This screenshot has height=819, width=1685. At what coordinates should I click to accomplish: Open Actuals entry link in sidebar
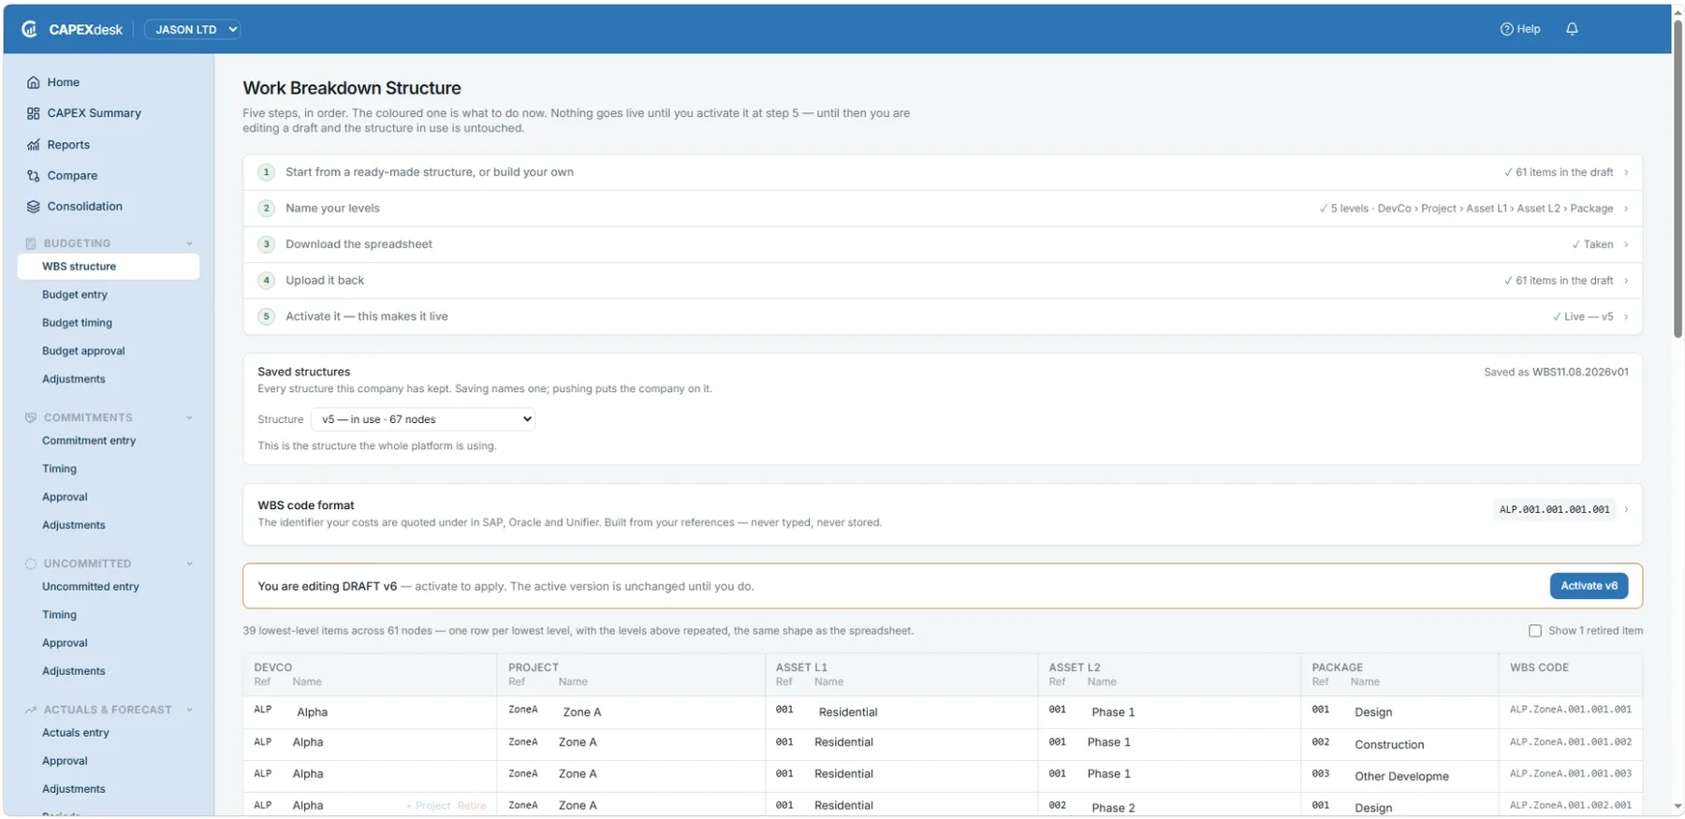(76, 733)
